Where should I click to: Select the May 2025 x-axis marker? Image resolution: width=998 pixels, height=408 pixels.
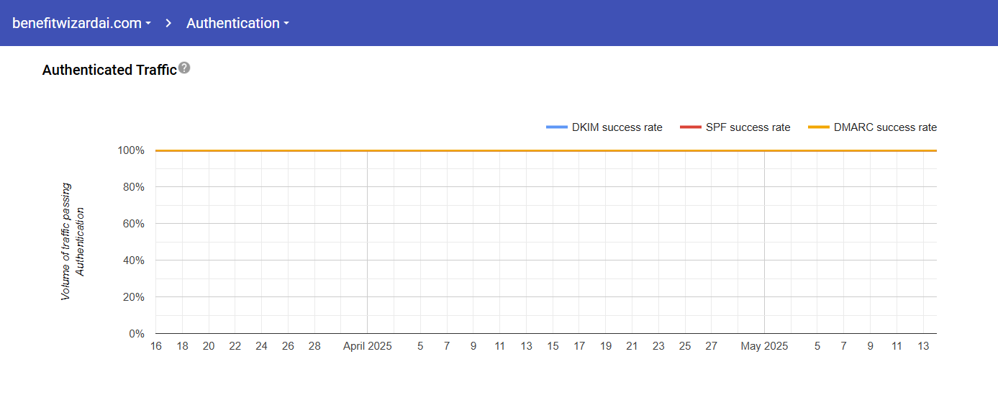coord(764,346)
